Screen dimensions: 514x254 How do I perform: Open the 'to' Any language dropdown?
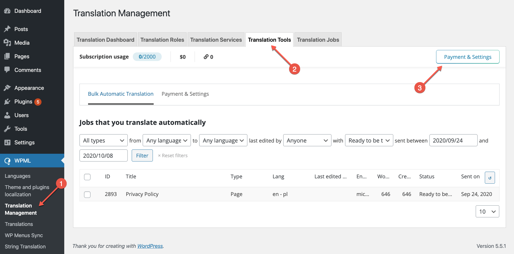click(223, 140)
